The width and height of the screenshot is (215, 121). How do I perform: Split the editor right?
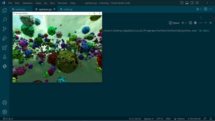pos(206,9)
